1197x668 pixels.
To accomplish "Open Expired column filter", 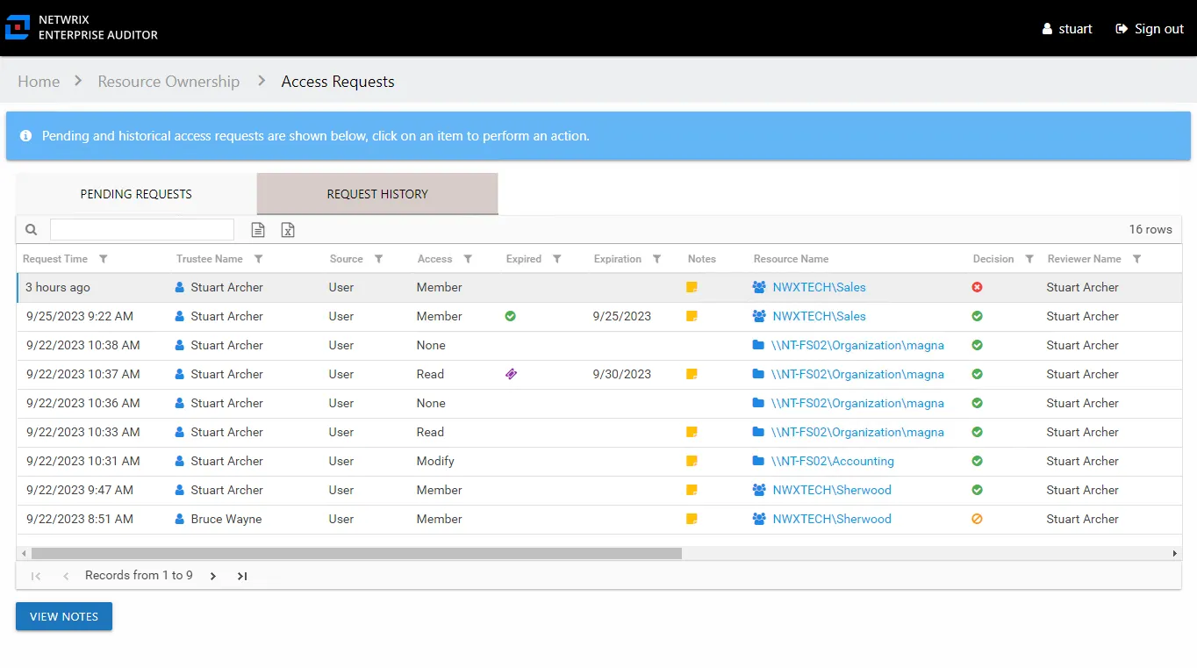I will (x=556, y=259).
